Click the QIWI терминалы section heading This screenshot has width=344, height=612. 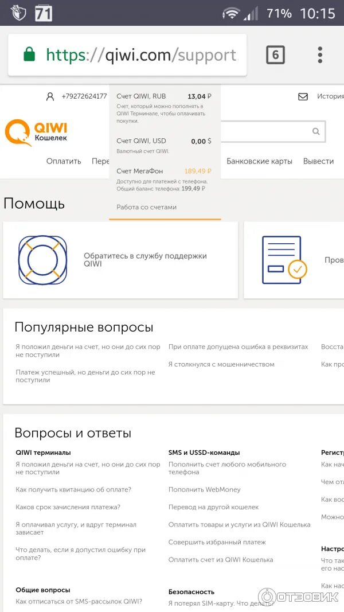[x=44, y=453]
